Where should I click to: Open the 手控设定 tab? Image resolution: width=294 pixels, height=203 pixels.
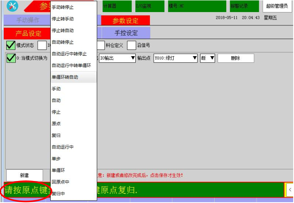(126, 33)
